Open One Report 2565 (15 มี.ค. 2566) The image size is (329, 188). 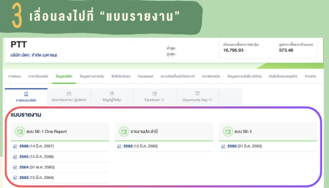tap(36, 157)
